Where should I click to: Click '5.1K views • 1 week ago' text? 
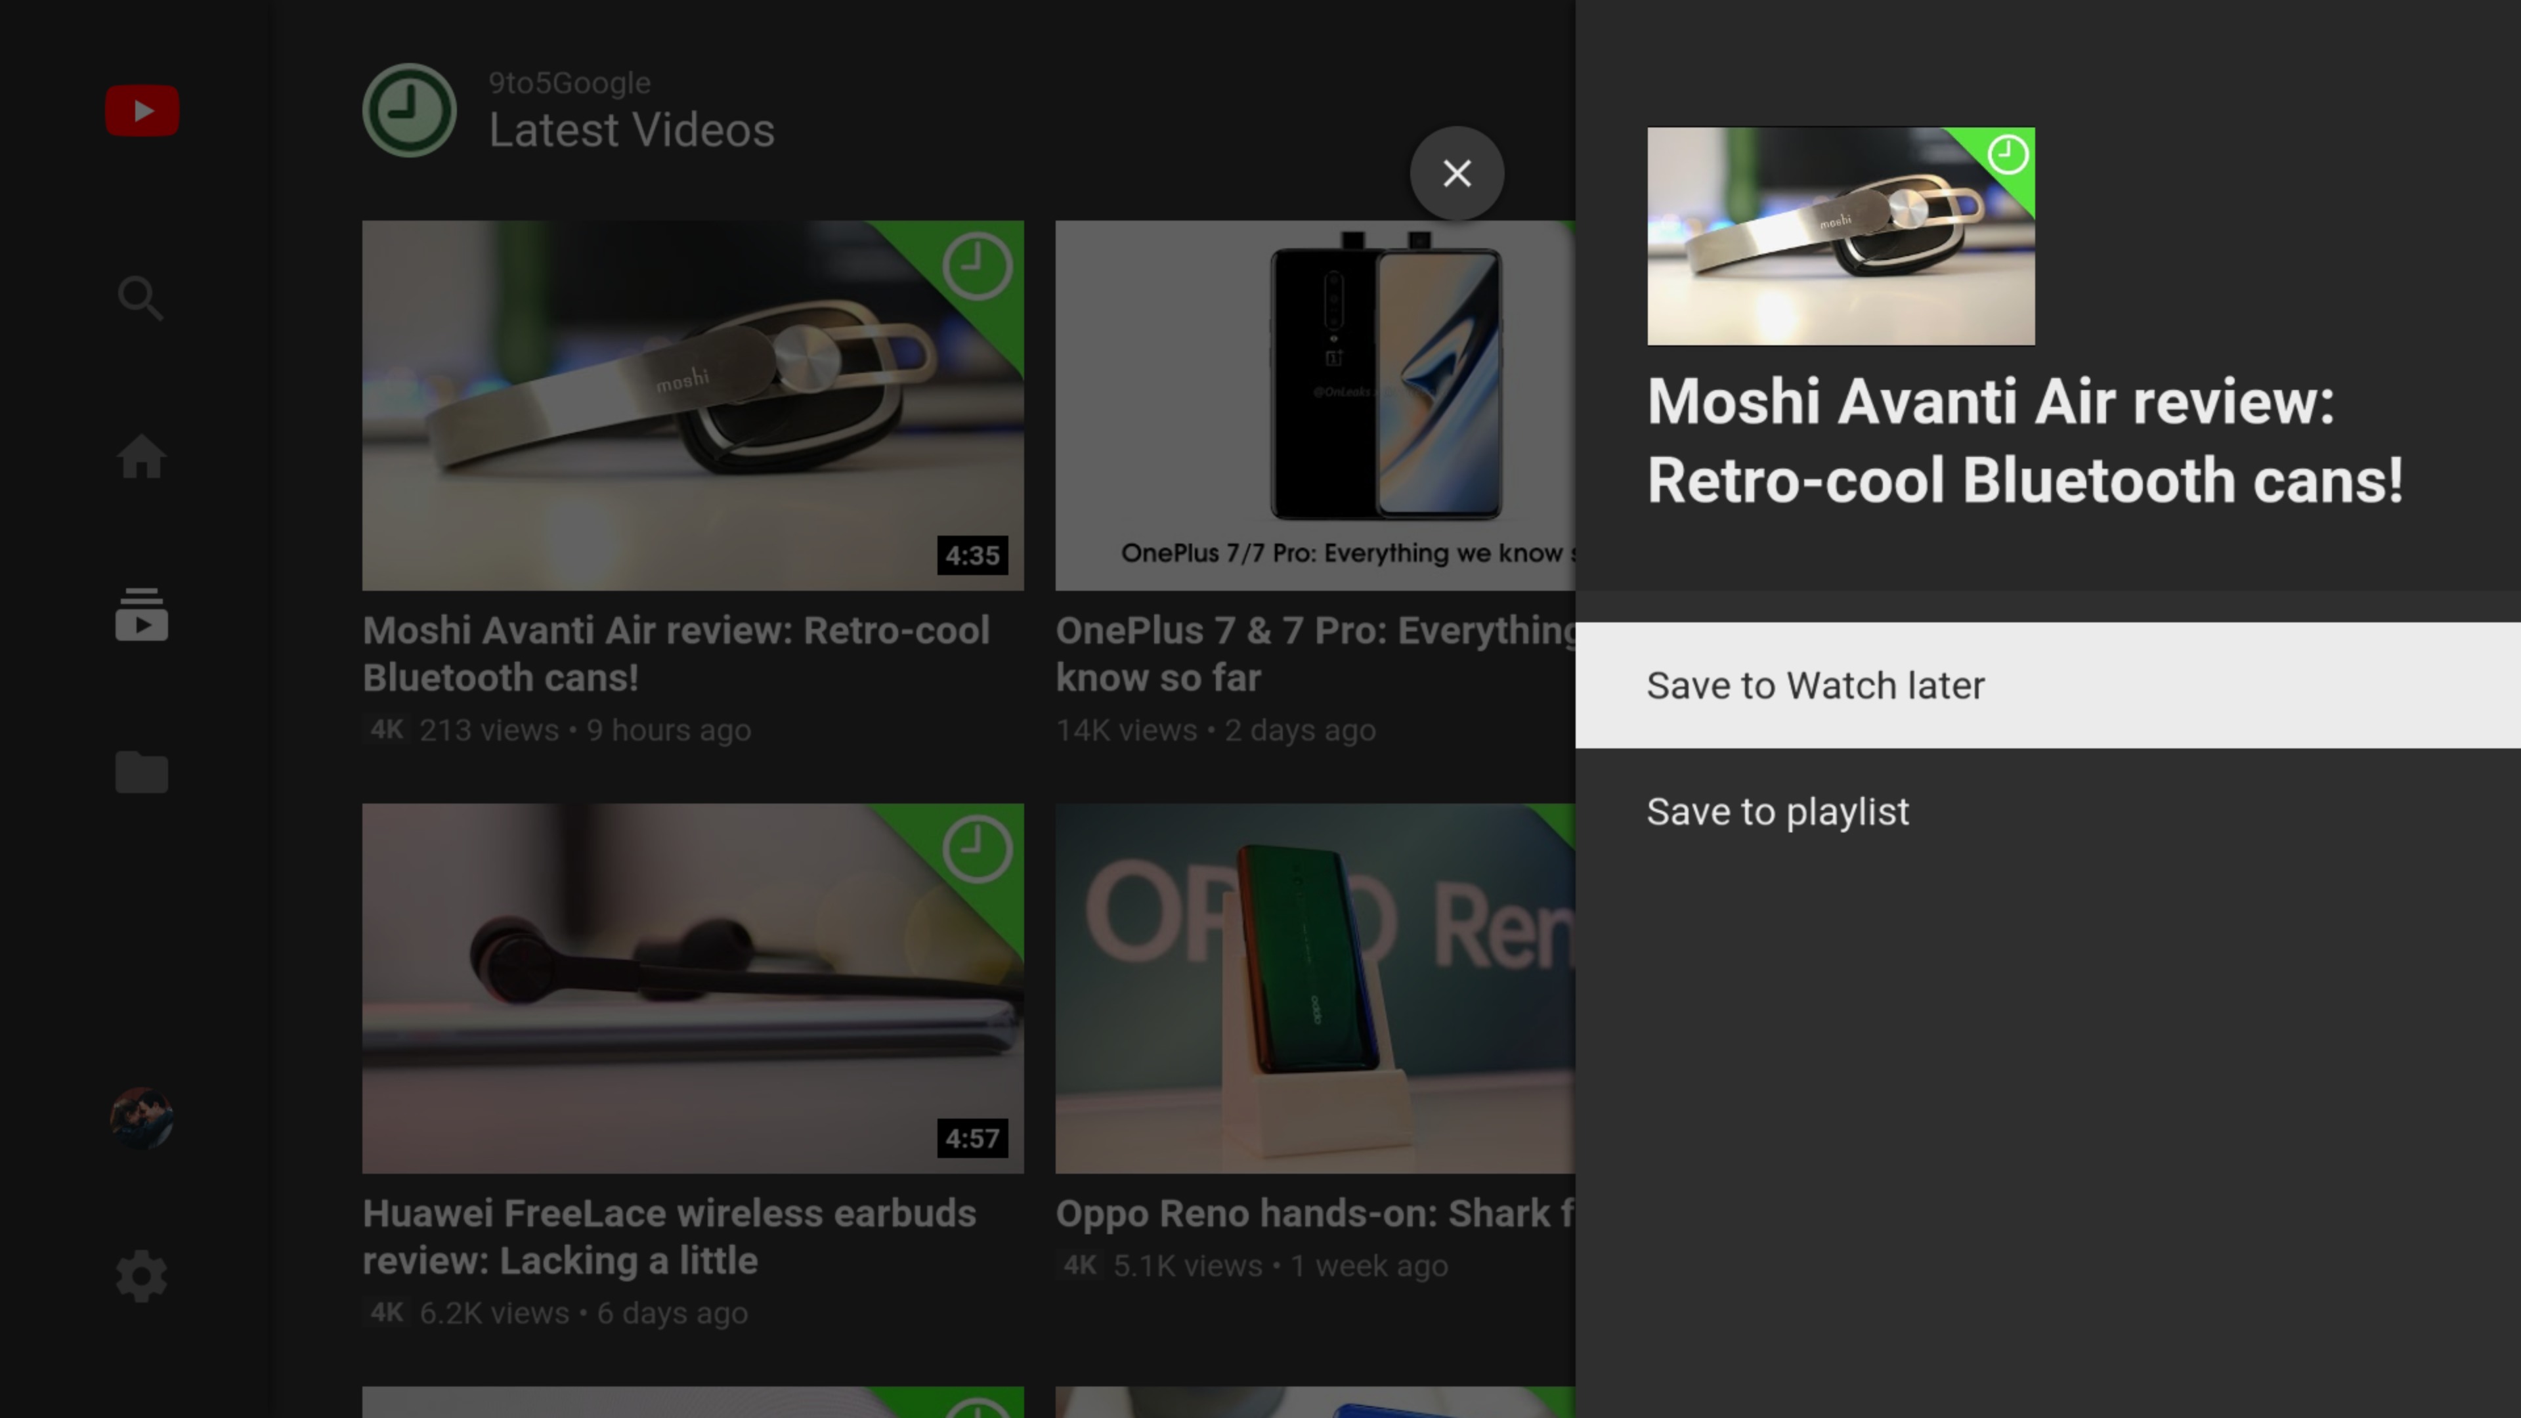(1280, 1266)
